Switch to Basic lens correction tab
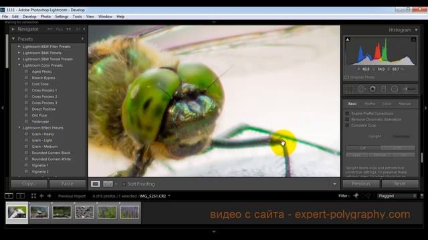The image size is (428, 240). point(352,104)
